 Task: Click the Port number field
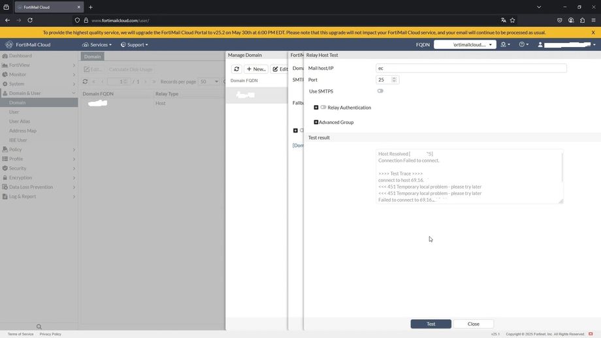[383, 80]
